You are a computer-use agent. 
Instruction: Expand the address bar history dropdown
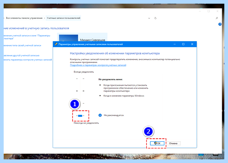point(149,18)
